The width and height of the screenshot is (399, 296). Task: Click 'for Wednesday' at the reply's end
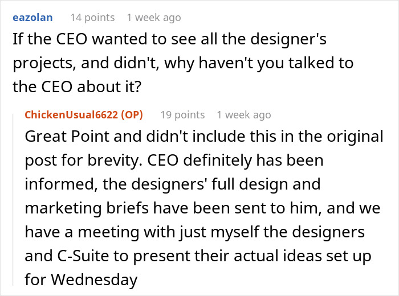(x=80, y=279)
